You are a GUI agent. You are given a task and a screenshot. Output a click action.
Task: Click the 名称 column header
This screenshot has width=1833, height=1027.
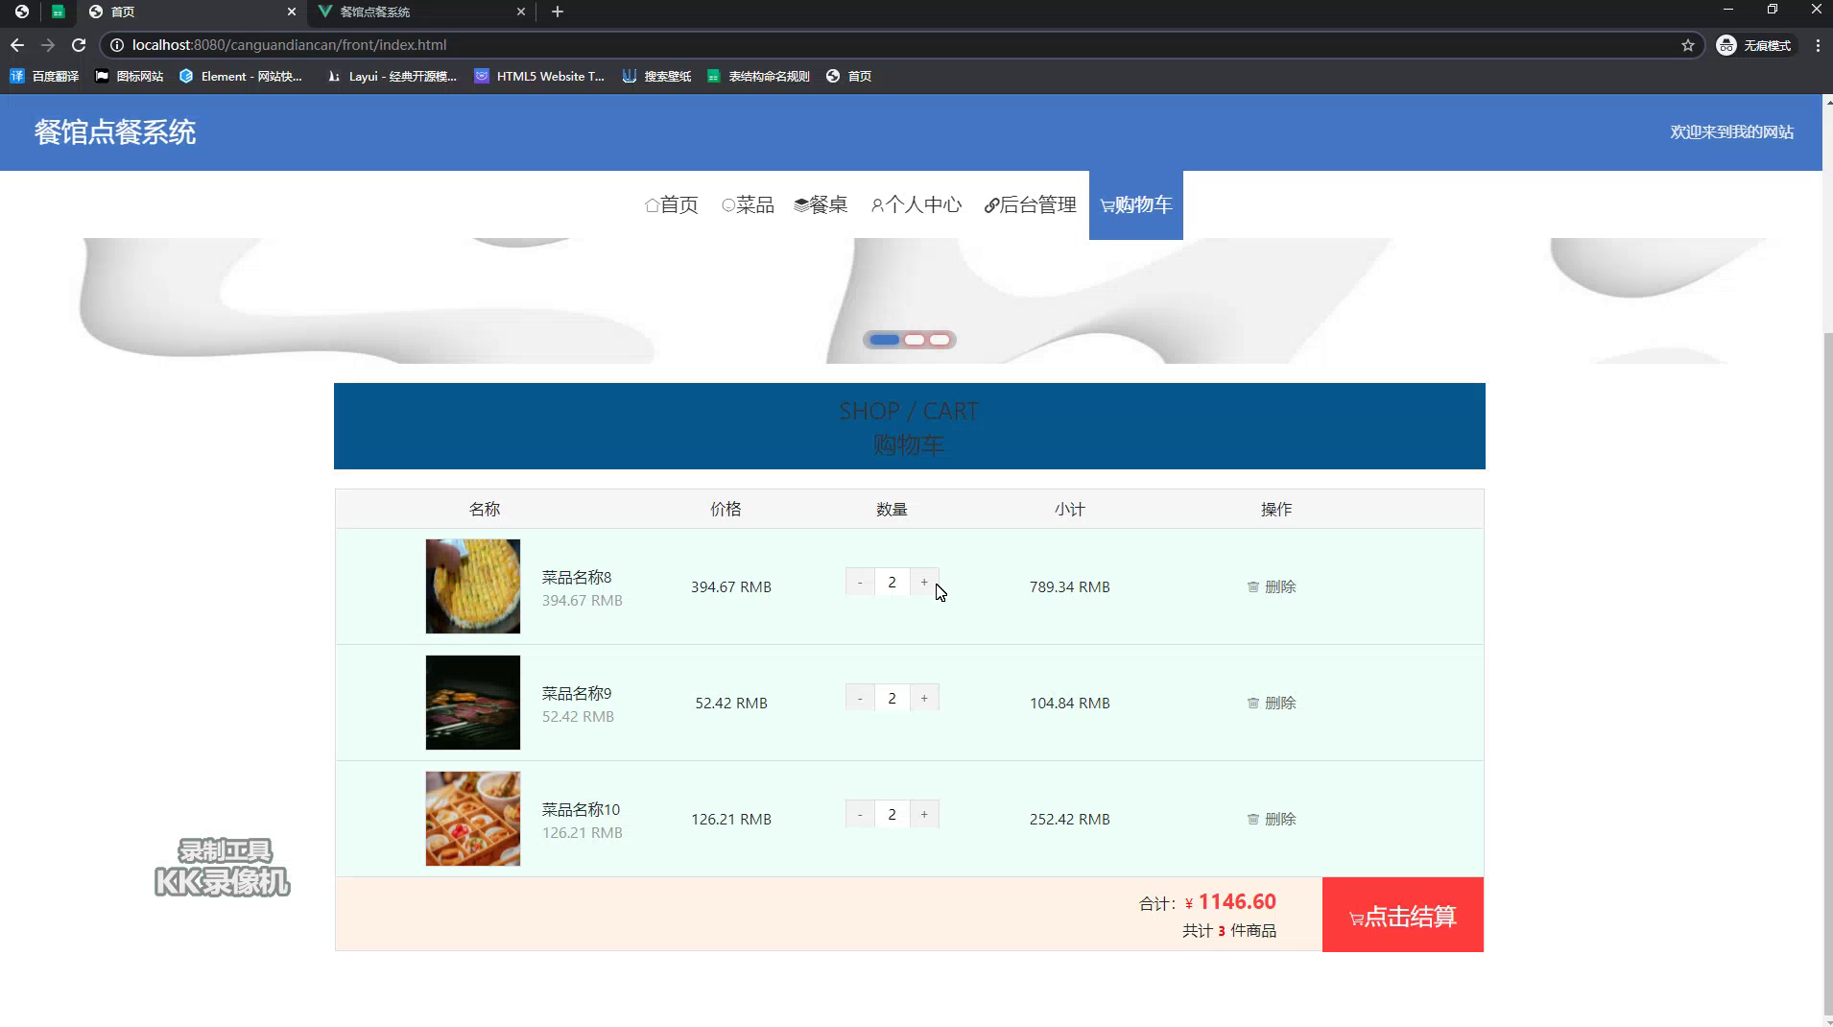(x=485, y=509)
